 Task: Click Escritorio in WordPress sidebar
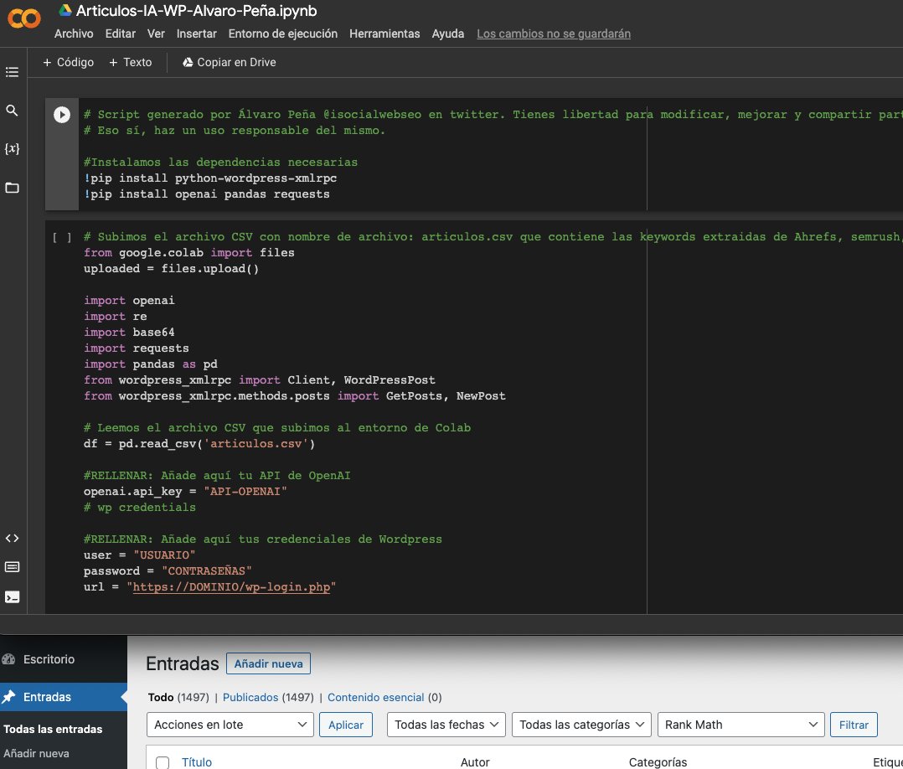point(49,659)
